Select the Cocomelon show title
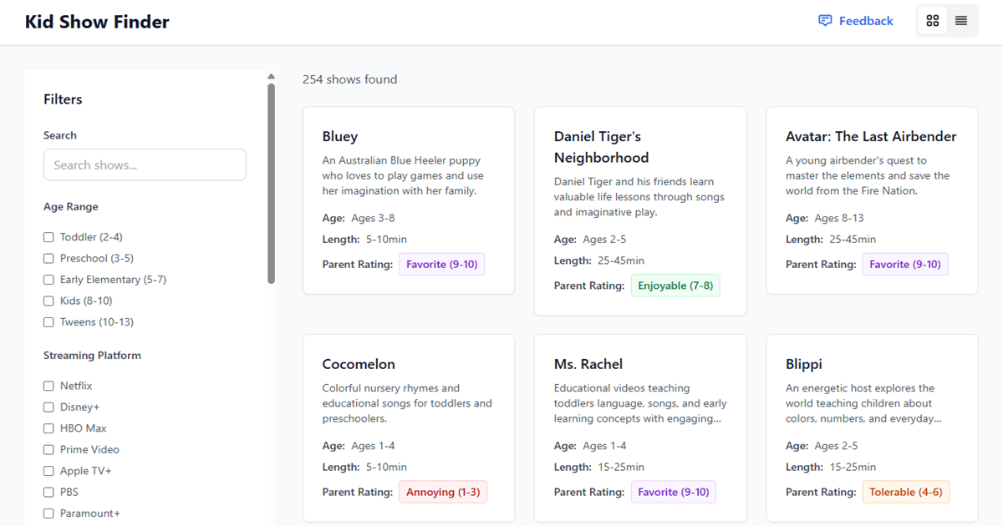 pyautogui.click(x=359, y=364)
